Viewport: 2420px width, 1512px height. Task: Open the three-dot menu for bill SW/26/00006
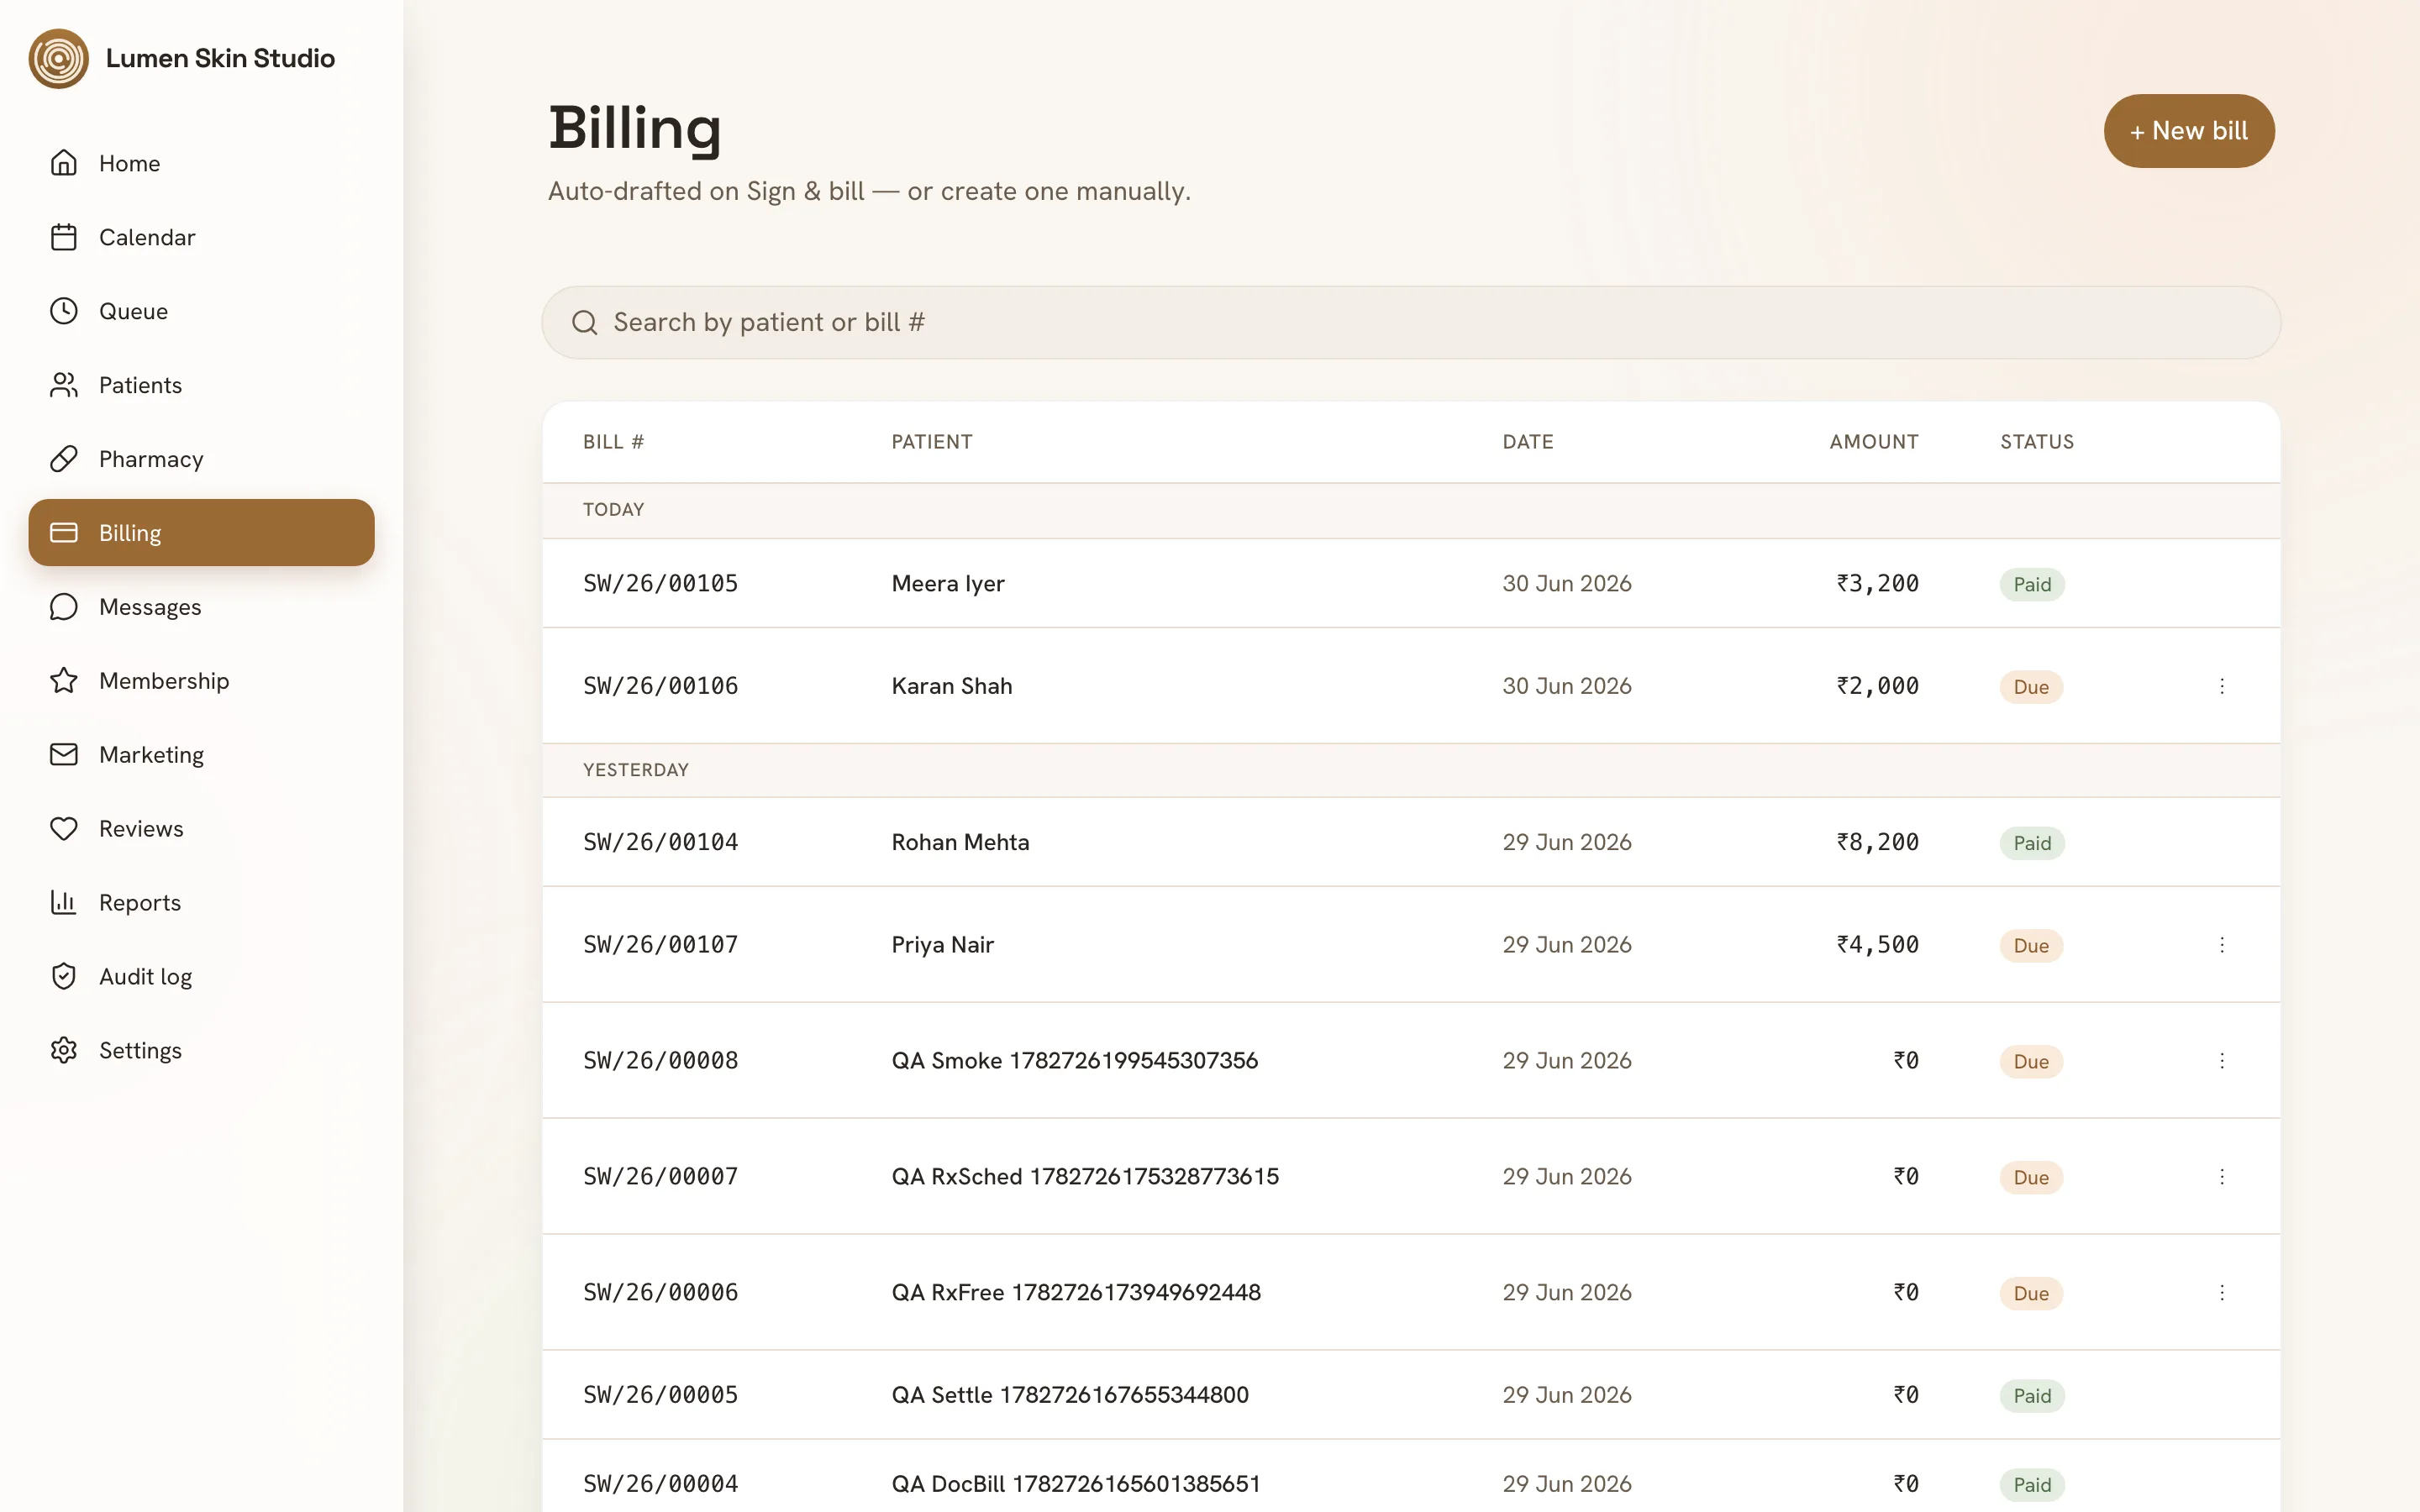click(2222, 1293)
